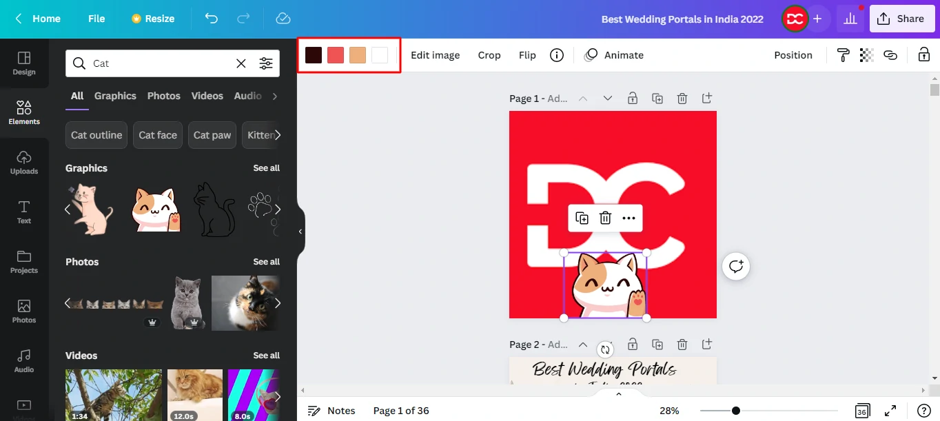Click the cloud save status icon
The image size is (940, 421).
[x=283, y=19]
